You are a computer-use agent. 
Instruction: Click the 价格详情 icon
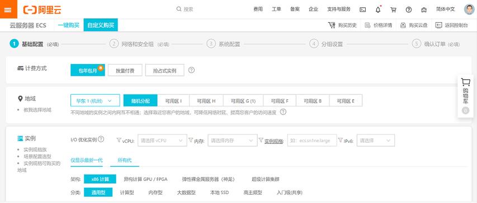tap(367, 25)
